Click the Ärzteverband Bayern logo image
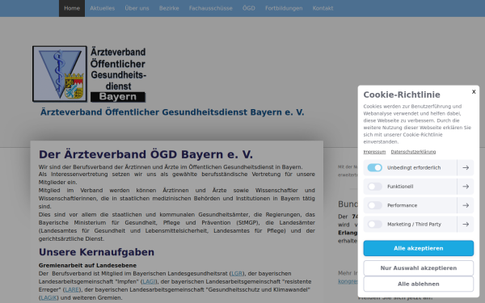 point(89,74)
